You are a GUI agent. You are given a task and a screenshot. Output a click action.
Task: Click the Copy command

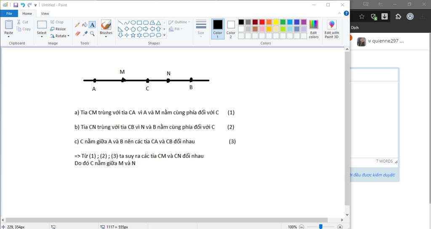coord(24,29)
